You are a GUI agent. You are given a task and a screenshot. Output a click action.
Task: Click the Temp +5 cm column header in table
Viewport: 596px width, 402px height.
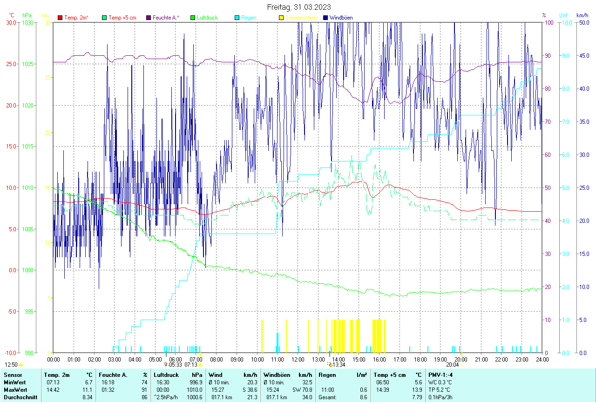coord(390,375)
